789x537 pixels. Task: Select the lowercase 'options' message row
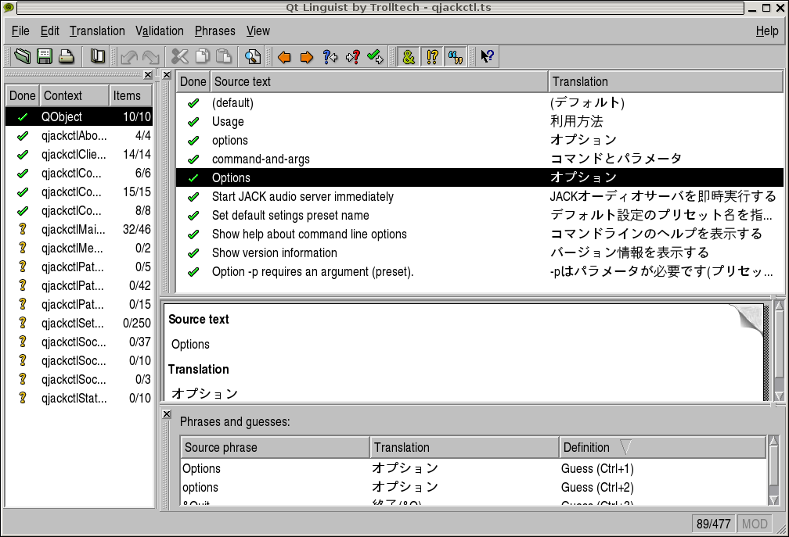pyautogui.click(x=480, y=140)
